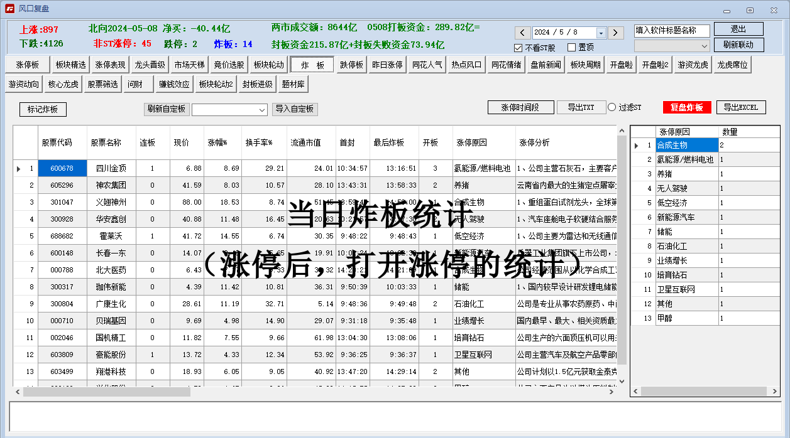Open the 赚钱效应 tab
Image resolution: width=790 pixels, height=438 pixels.
tap(174, 84)
